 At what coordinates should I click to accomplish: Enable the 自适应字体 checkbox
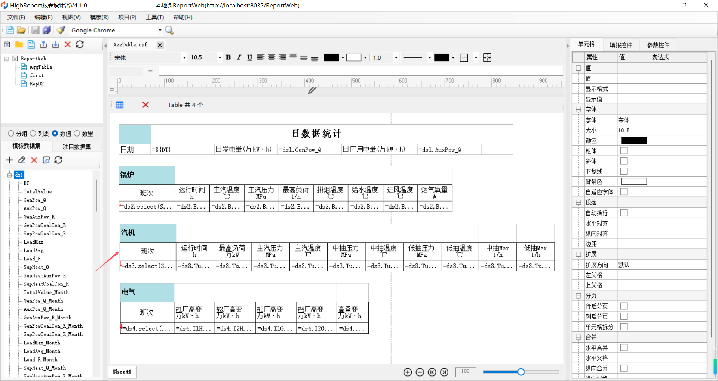[624, 192]
